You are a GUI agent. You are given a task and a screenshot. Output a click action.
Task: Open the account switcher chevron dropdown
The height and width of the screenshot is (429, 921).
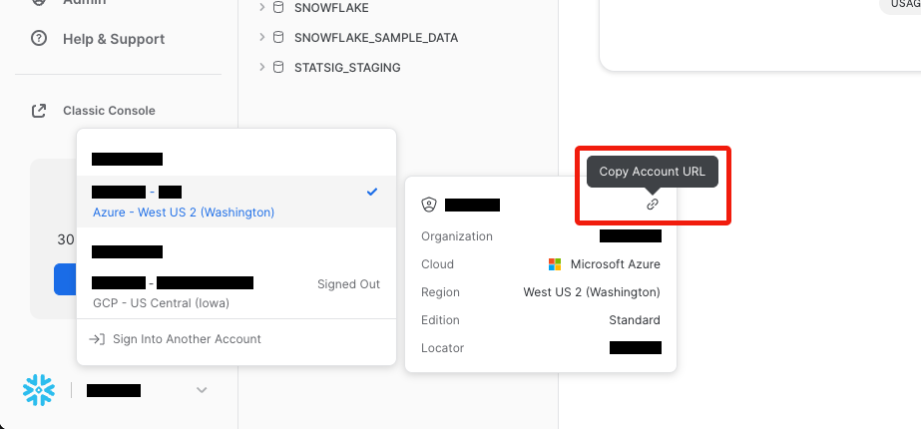point(202,390)
